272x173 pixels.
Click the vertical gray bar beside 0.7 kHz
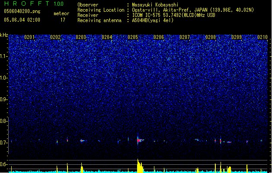tap(8, 135)
